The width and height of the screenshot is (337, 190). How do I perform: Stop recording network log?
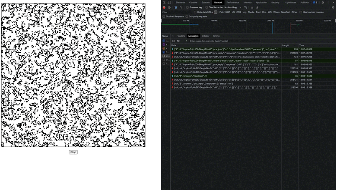164,7
